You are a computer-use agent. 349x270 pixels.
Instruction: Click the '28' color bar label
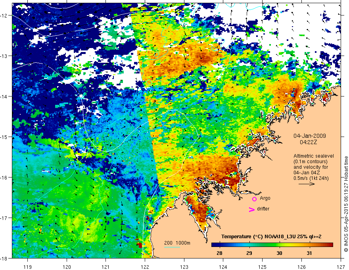(x=219, y=253)
